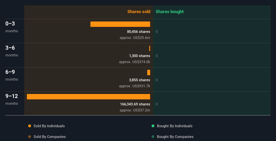The width and height of the screenshot is (276, 141).
Task: Click the orange Sold By Individuals legend dot
Action: tap(30, 126)
